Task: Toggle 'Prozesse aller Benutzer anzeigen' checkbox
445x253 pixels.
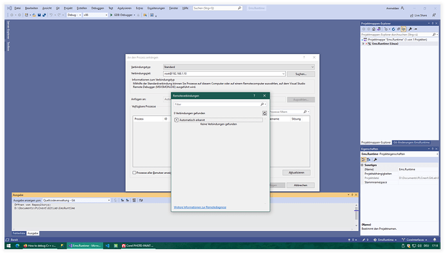Action: [134, 173]
